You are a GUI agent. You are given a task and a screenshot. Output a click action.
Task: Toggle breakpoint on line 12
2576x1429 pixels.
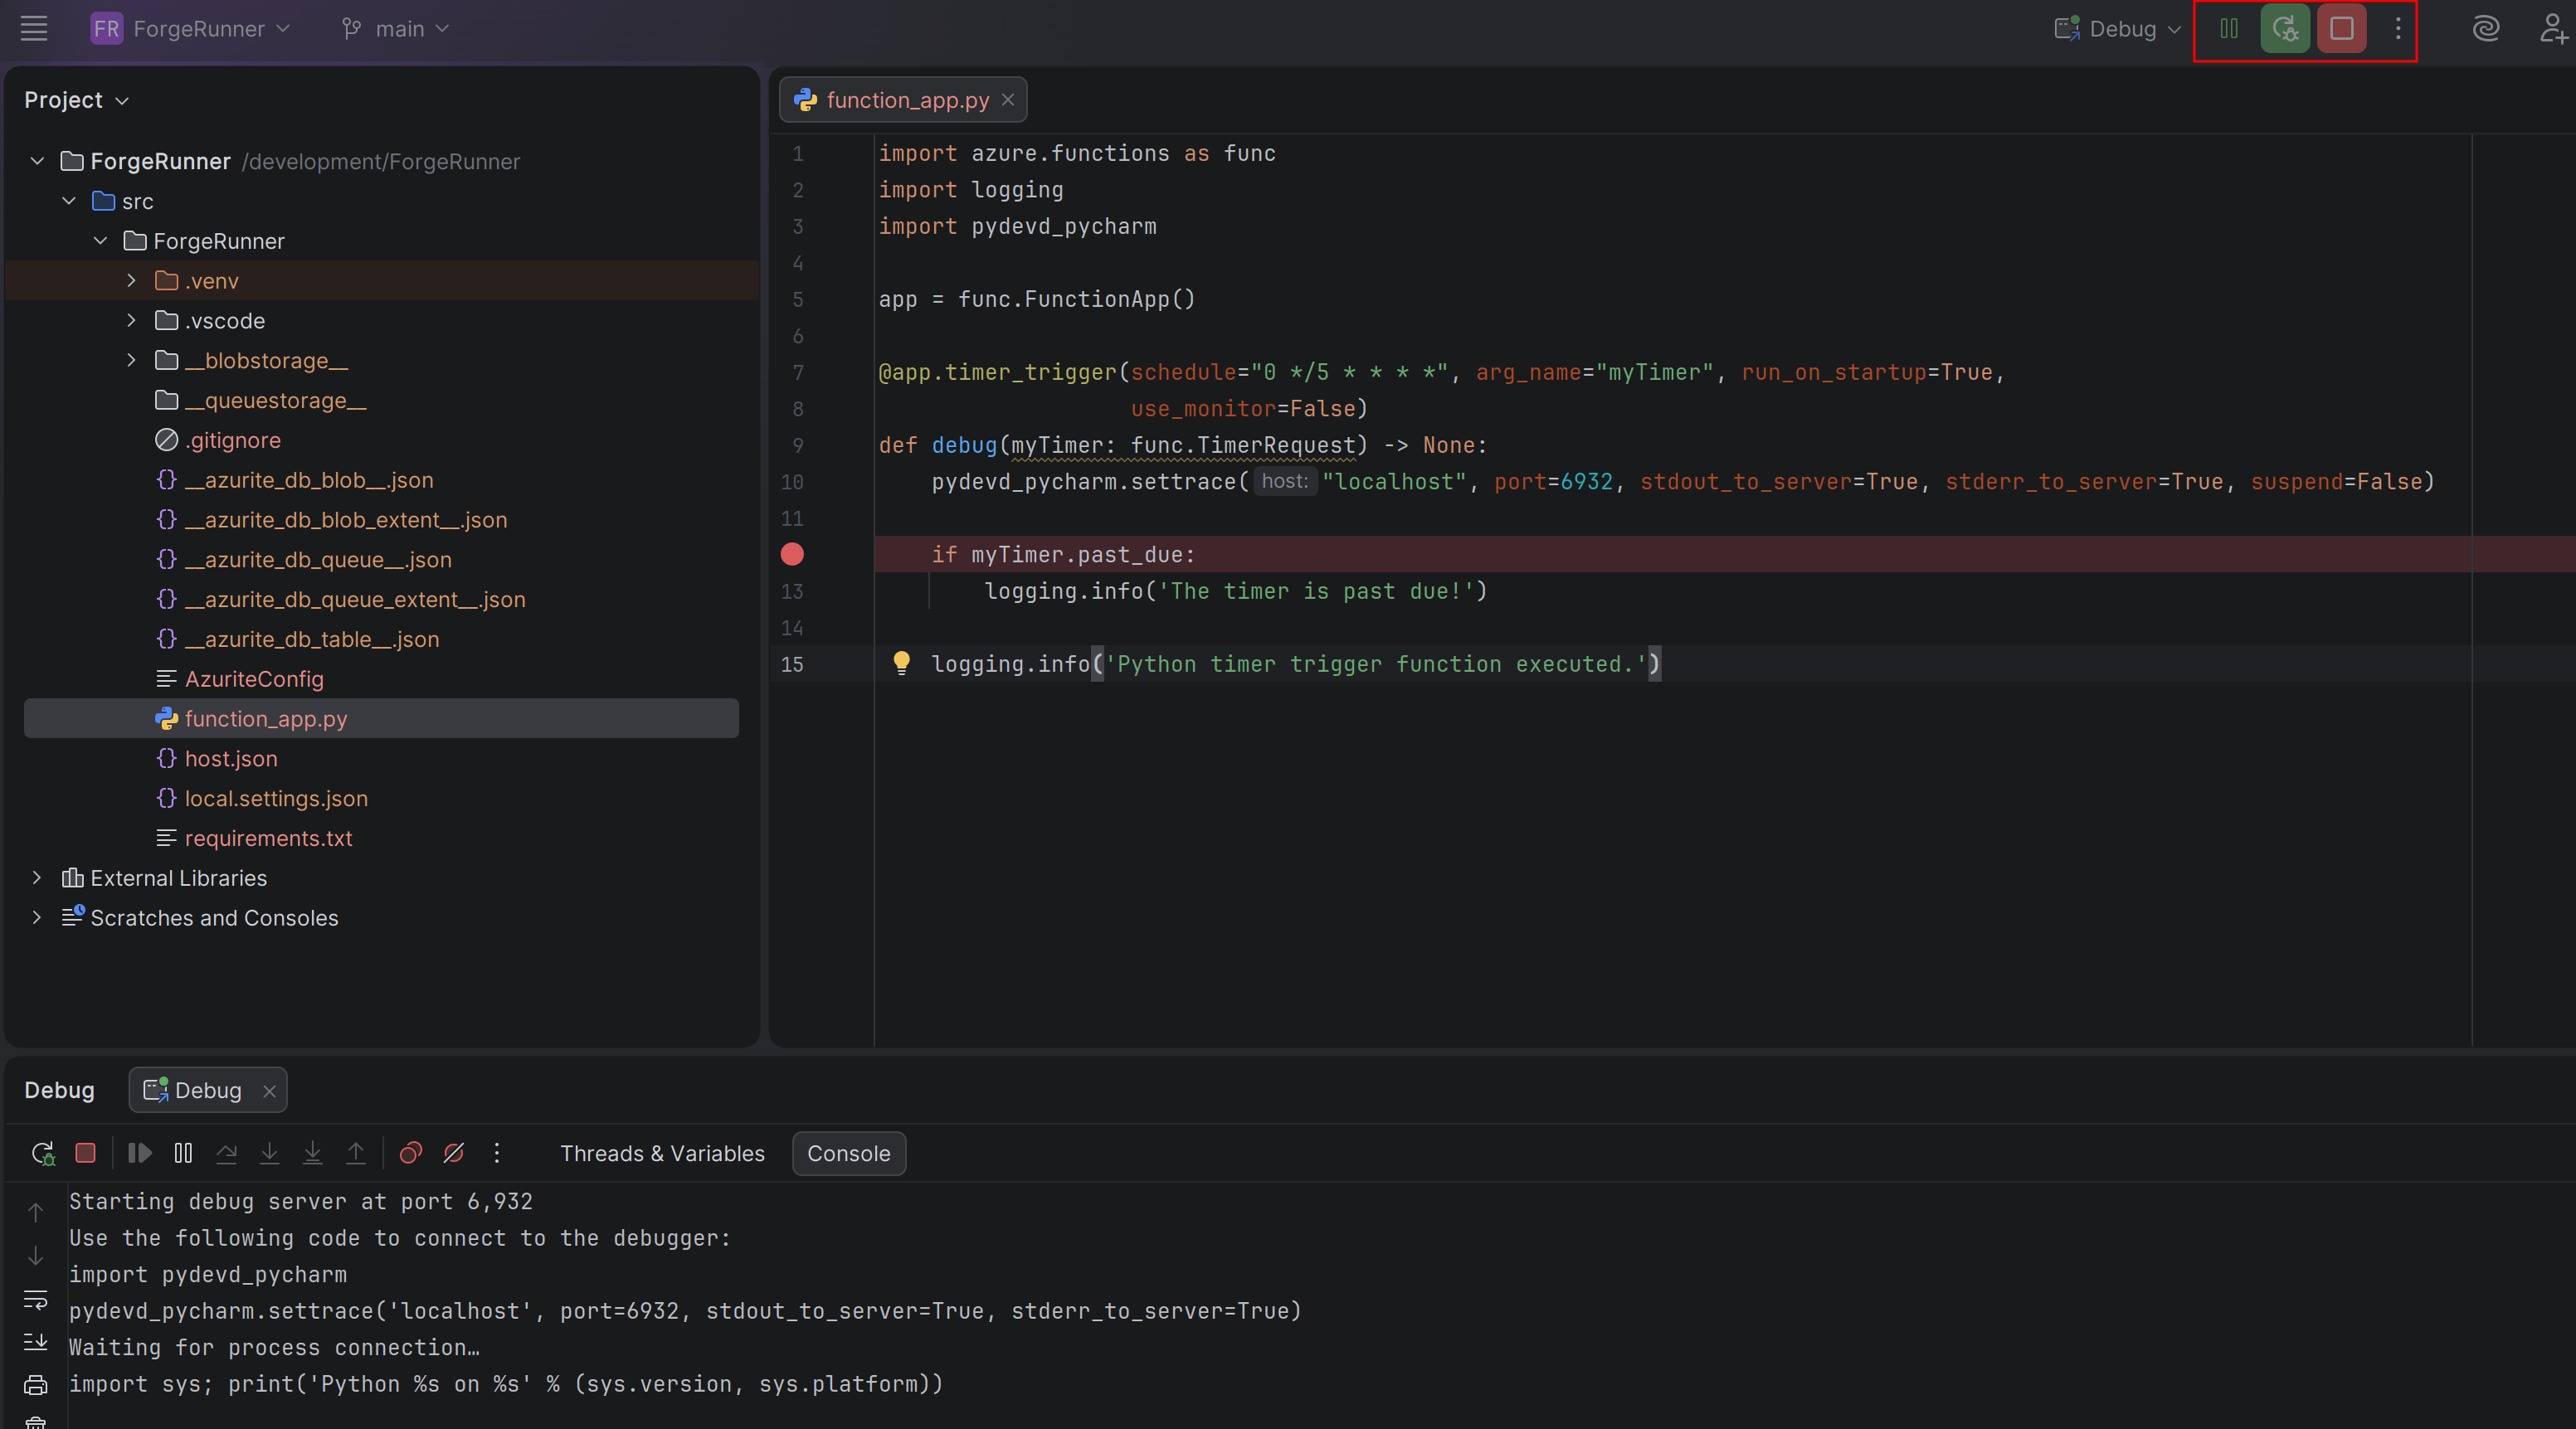point(792,554)
